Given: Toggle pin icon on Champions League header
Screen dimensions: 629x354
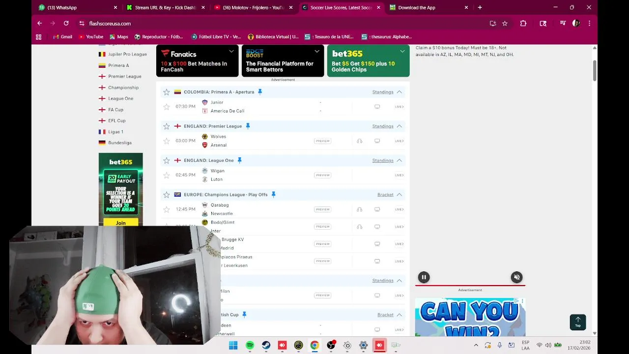Looking at the screenshot, I should 273,195.
